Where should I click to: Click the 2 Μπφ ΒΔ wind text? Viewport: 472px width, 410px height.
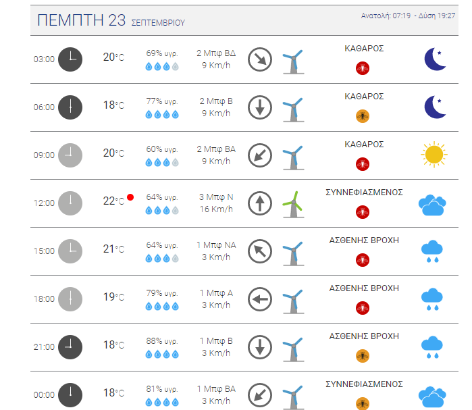tap(216, 53)
